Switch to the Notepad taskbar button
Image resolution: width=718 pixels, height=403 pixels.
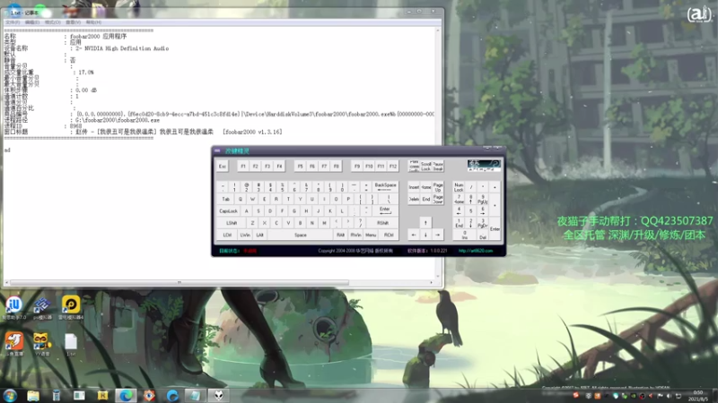[196, 396]
